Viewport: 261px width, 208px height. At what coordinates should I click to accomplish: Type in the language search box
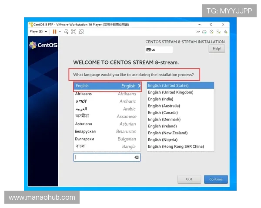(x=104, y=157)
